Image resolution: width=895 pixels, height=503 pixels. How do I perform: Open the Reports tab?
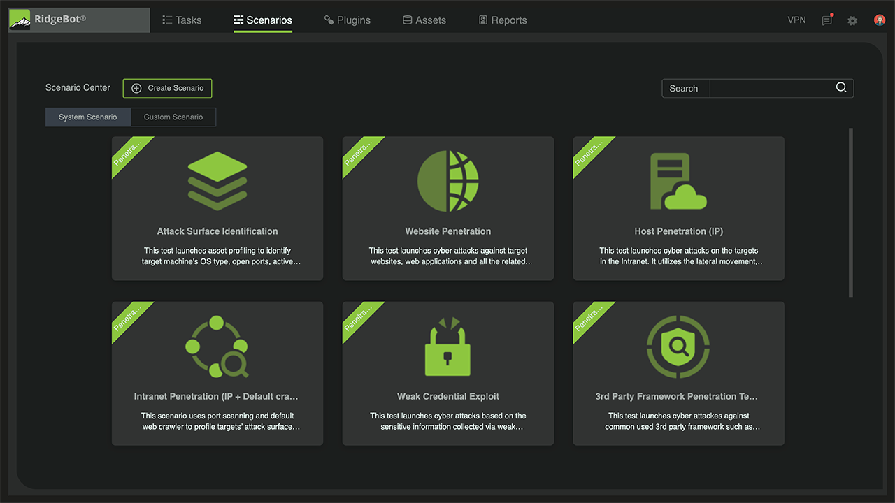502,20
